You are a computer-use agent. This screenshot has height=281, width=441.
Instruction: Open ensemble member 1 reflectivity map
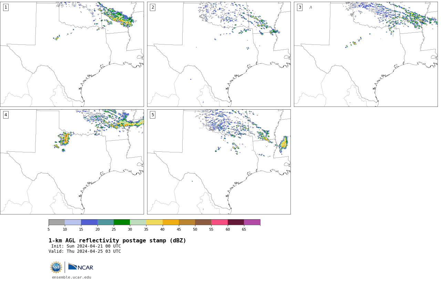[72, 54]
